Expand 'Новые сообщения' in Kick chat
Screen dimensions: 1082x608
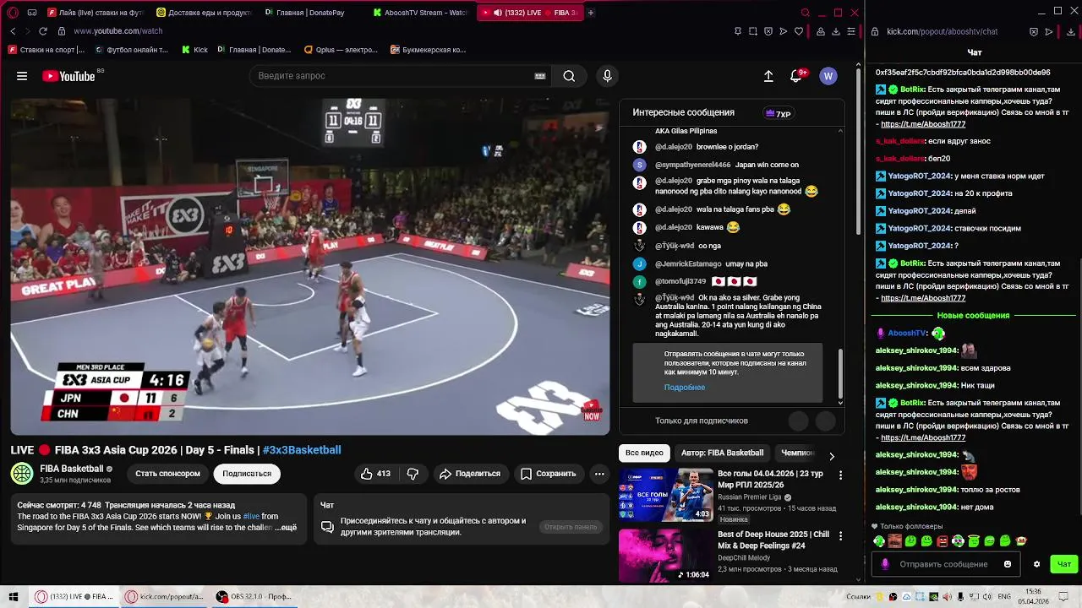(973, 316)
